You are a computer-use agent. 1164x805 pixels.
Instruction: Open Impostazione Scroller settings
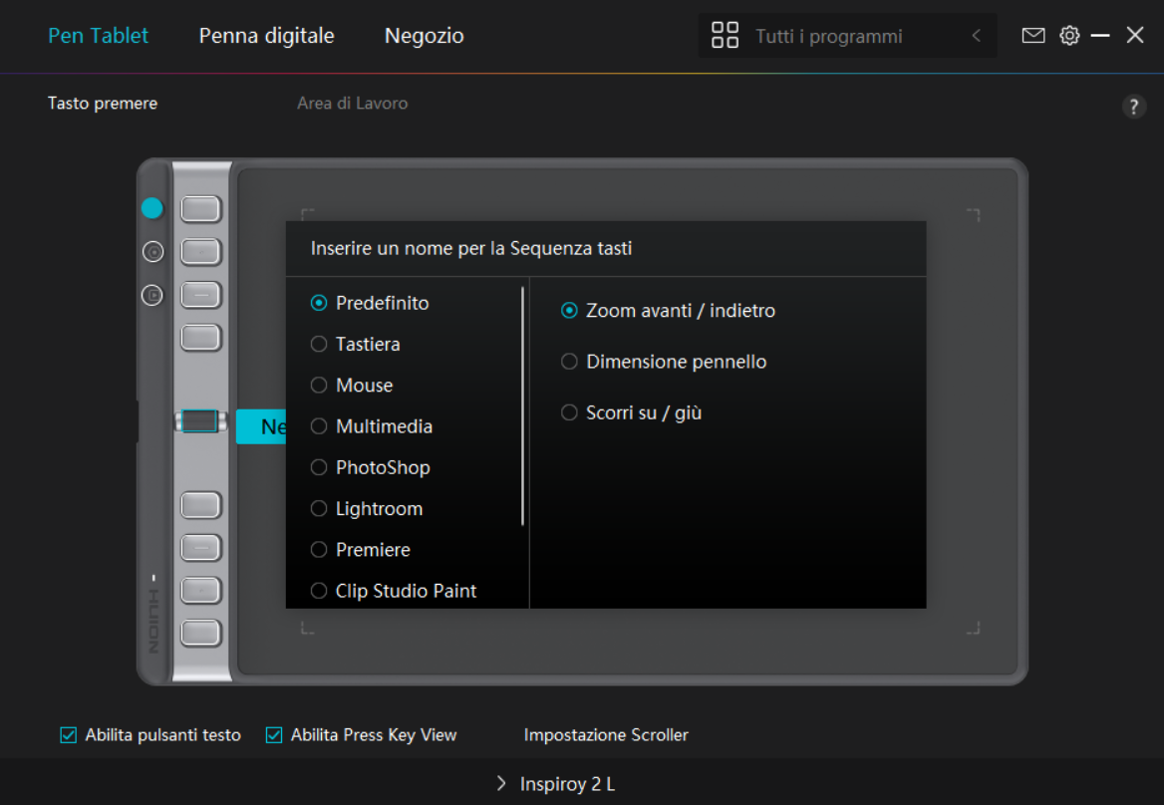coord(606,735)
